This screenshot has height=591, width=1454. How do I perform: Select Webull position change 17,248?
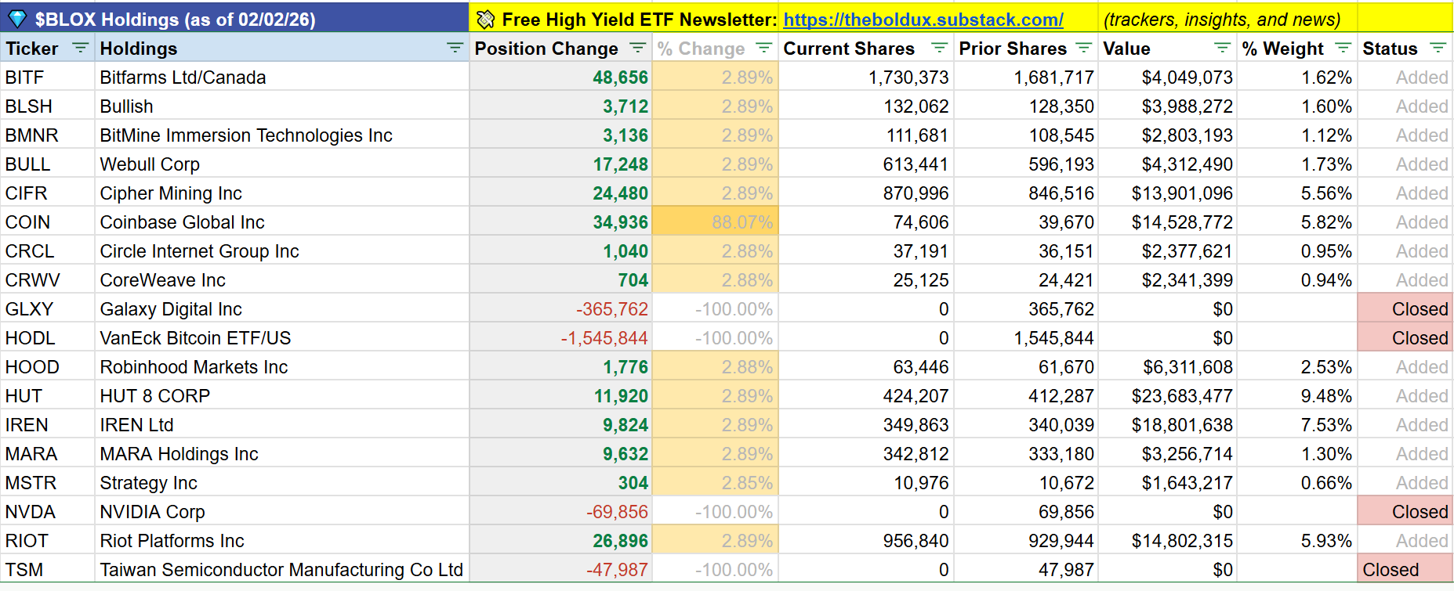click(561, 164)
